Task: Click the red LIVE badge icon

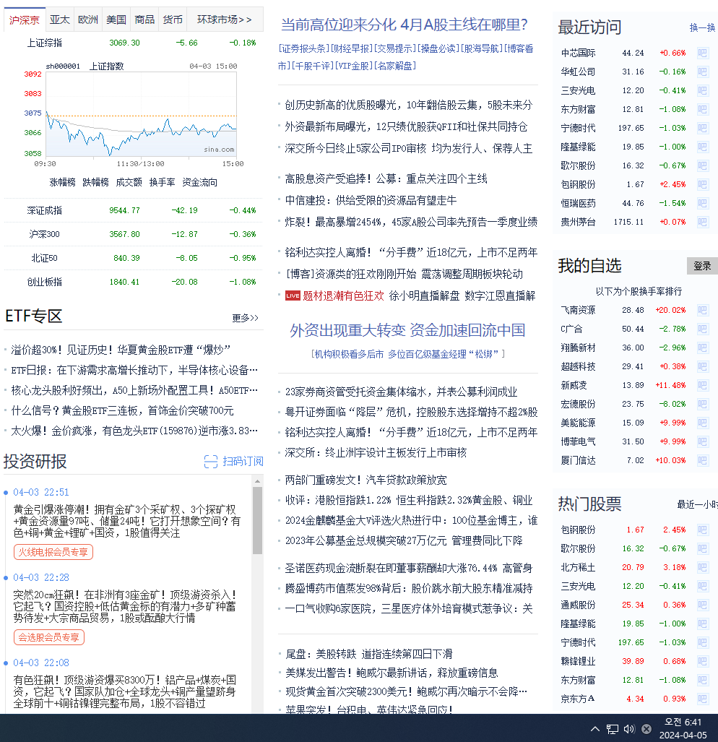Action: click(x=293, y=296)
